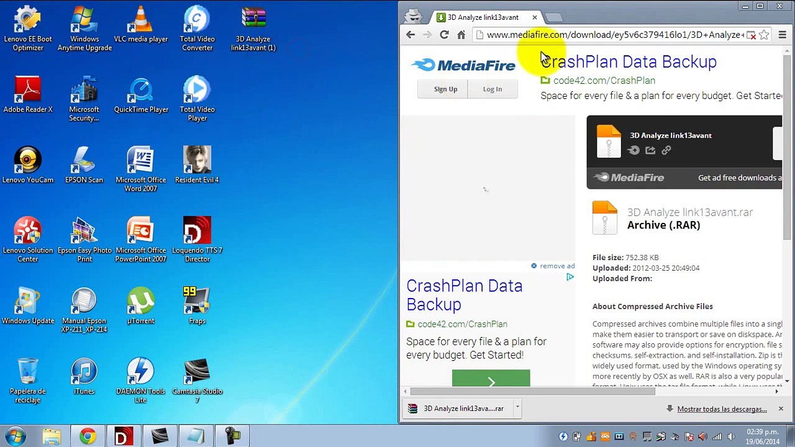Open Windows Start menu

click(15, 436)
